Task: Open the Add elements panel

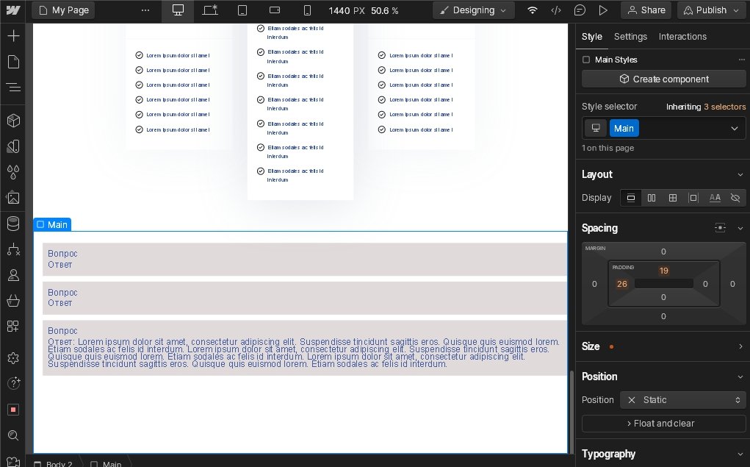Action: [13, 36]
